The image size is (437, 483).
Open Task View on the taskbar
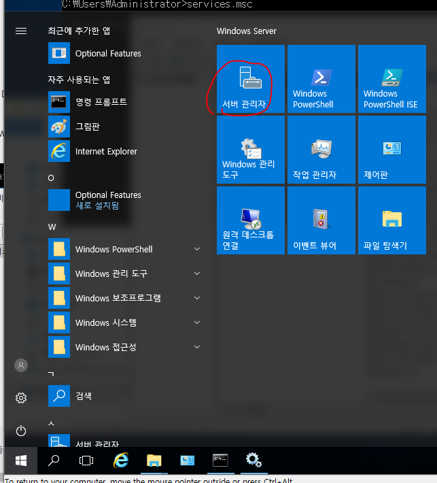click(86, 461)
